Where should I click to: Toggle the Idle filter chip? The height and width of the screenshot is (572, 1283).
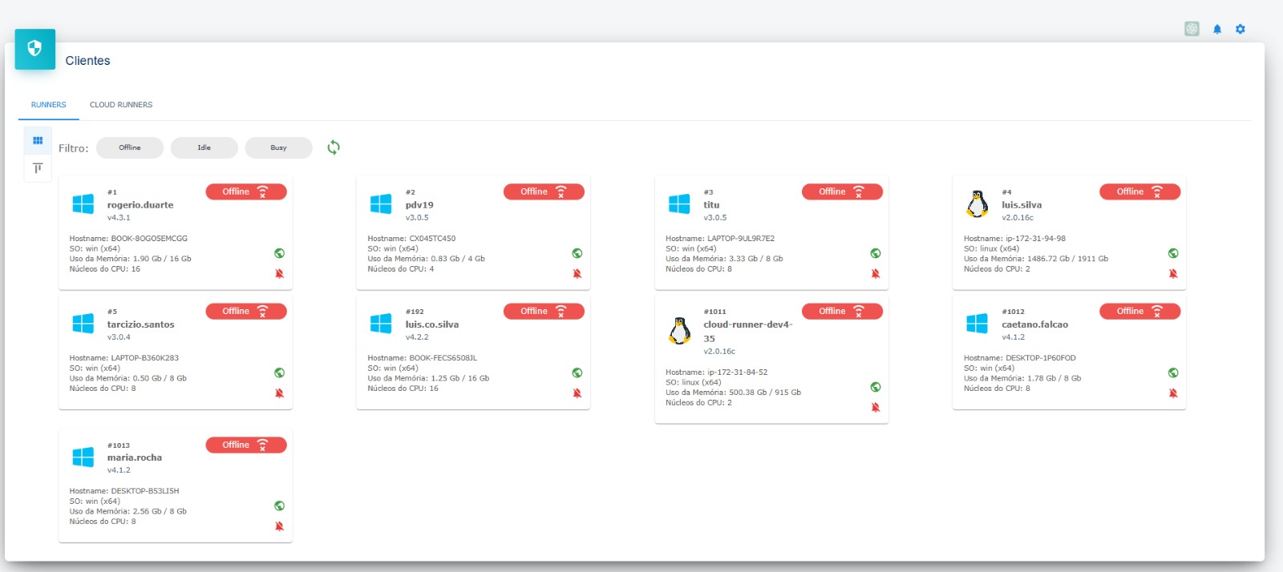[204, 147]
